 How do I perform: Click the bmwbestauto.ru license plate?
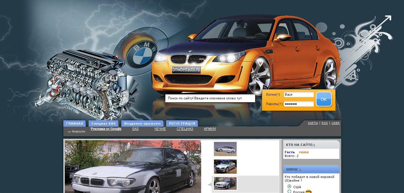click(186, 70)
